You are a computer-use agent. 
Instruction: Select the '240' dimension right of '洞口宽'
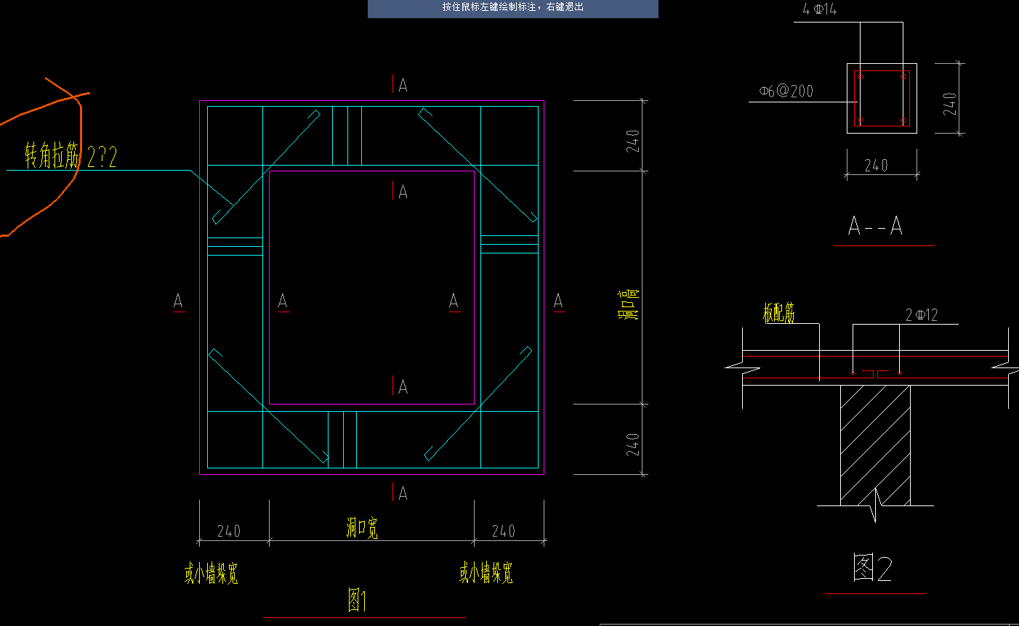(x=504, y=531)
